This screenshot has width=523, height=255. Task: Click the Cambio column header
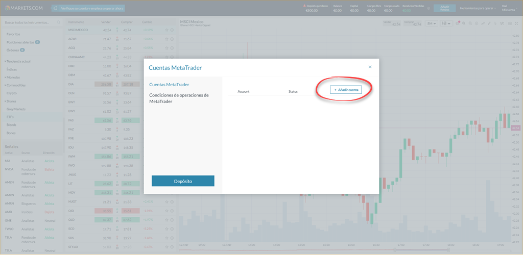(x=147, y=22)
